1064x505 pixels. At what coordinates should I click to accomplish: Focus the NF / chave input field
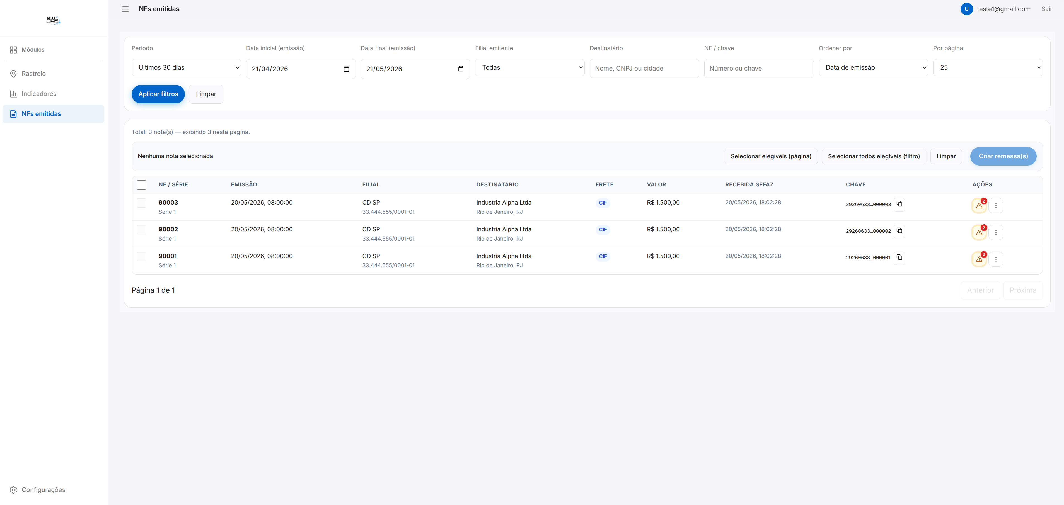(x=758, y=69)
